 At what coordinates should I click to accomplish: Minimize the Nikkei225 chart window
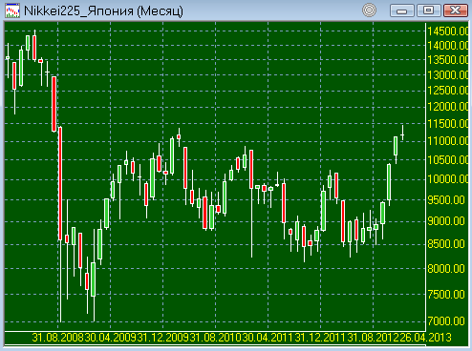(402, 10)
